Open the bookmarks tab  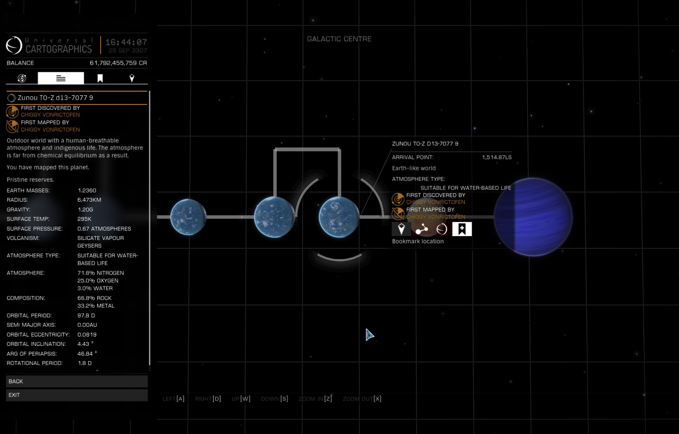100,78
